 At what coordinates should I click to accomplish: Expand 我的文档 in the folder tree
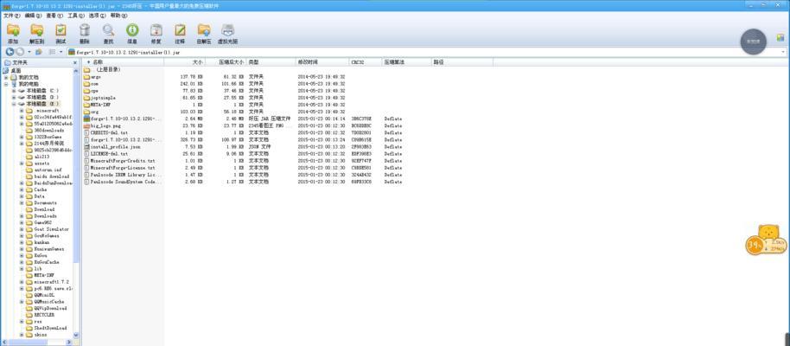[6, 77]
